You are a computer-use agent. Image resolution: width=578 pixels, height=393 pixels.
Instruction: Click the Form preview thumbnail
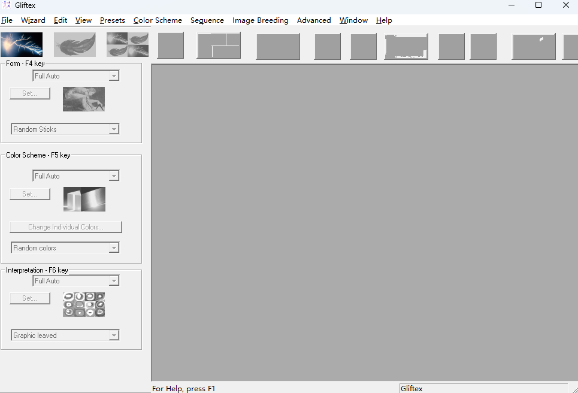point(84,99)
